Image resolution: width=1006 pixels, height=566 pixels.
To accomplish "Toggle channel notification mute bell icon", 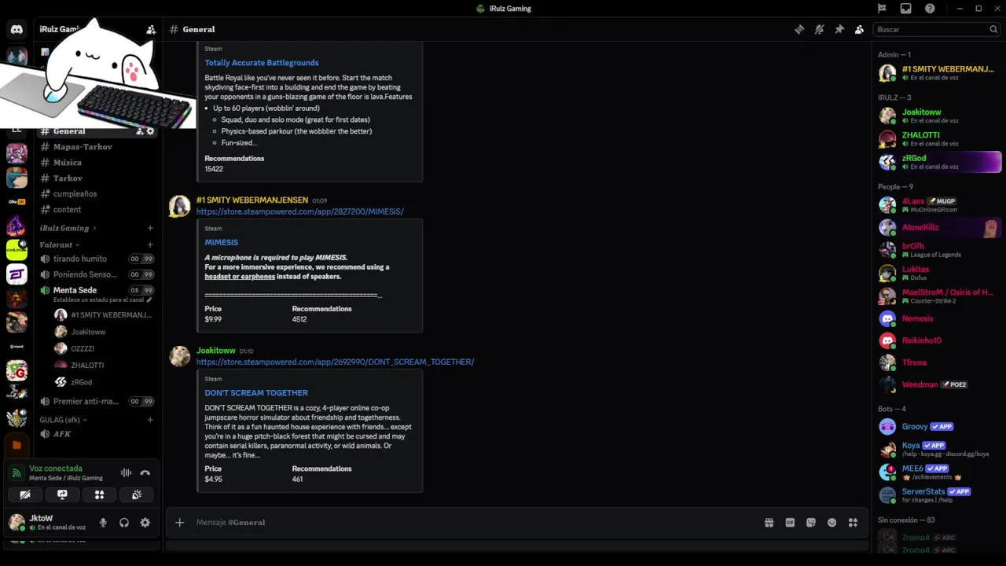I will pos(819,29).
